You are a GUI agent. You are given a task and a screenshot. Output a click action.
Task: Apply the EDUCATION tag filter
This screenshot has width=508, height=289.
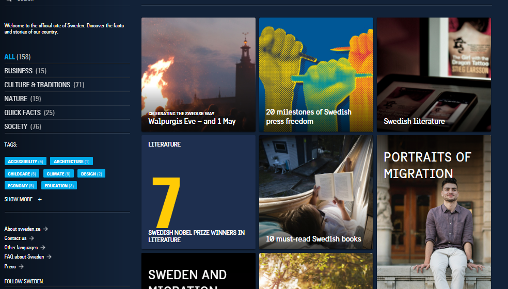(x=59, y=186)
